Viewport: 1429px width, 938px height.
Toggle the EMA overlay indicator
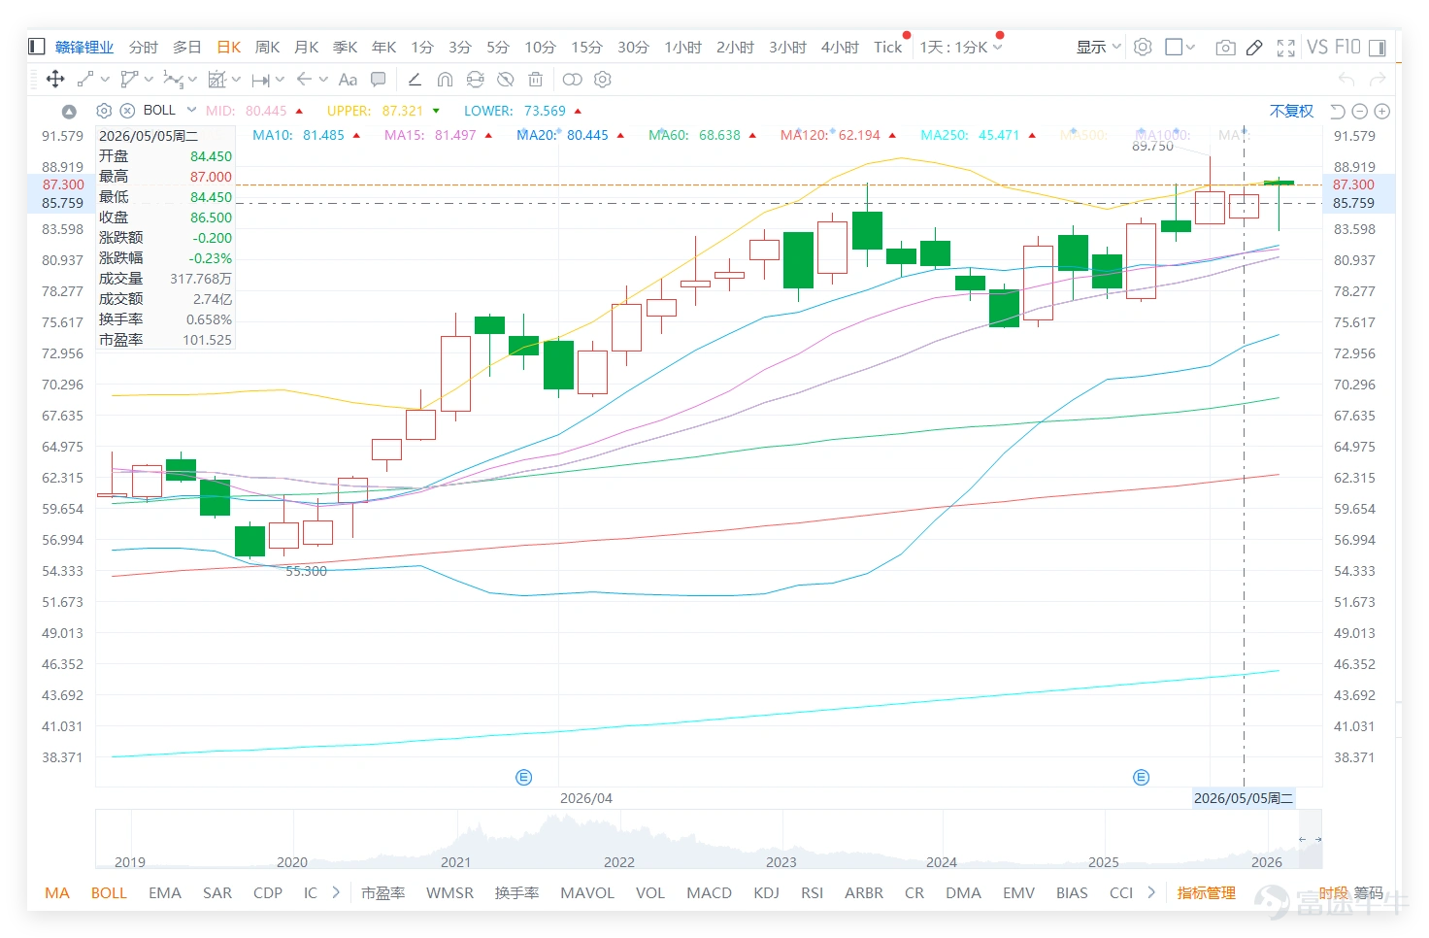165,892
